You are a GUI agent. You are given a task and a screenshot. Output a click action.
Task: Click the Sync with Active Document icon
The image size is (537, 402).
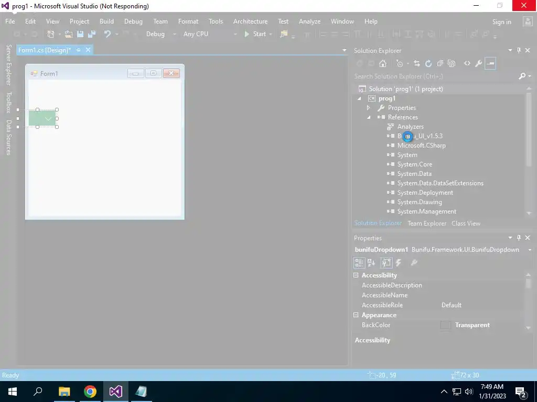(416, 63)
